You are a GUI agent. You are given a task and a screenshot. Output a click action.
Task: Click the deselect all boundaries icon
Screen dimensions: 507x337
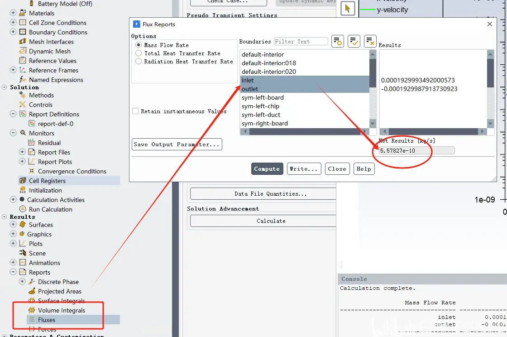[x=370, y=41]
